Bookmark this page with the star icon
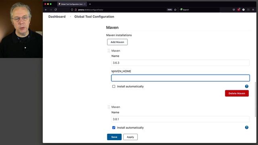 pyautogui.click(x=175, y=10)
